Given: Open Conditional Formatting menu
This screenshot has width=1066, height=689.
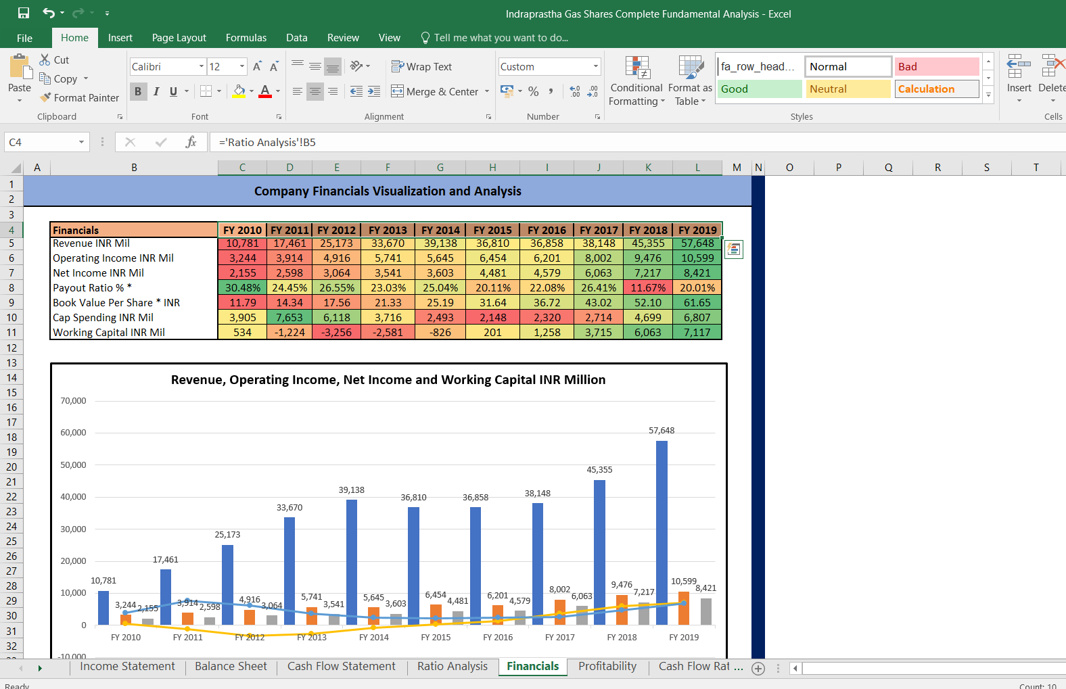Looking at the screenshot, I should coord(636,81).
